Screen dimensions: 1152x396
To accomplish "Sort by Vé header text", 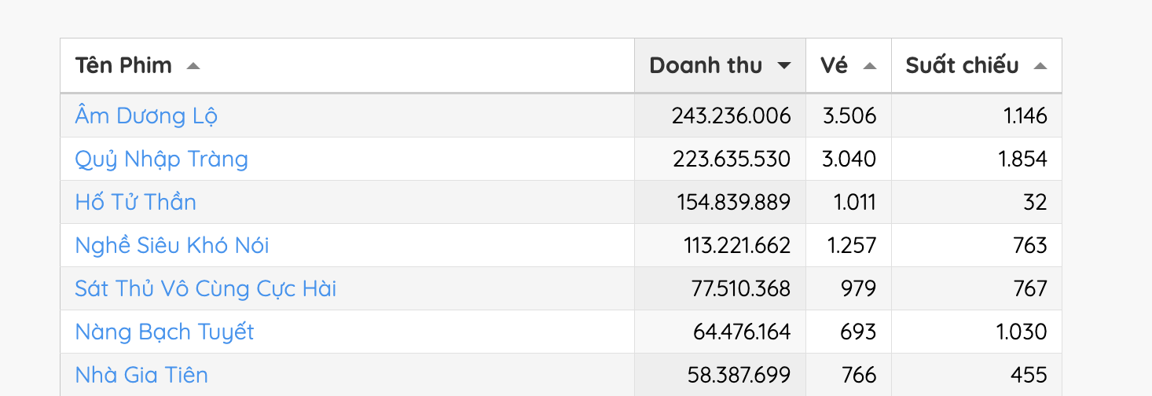I will [x=834, y=65].
